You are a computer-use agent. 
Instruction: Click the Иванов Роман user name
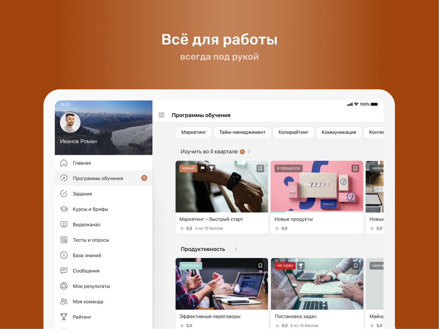pos(79,141)
